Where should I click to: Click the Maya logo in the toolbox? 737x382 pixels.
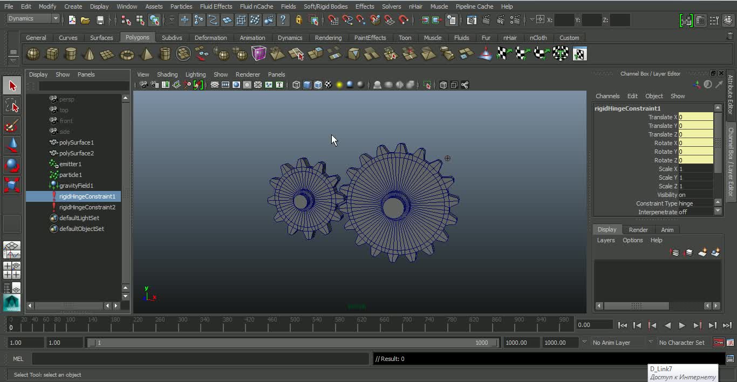coord(12,303)
